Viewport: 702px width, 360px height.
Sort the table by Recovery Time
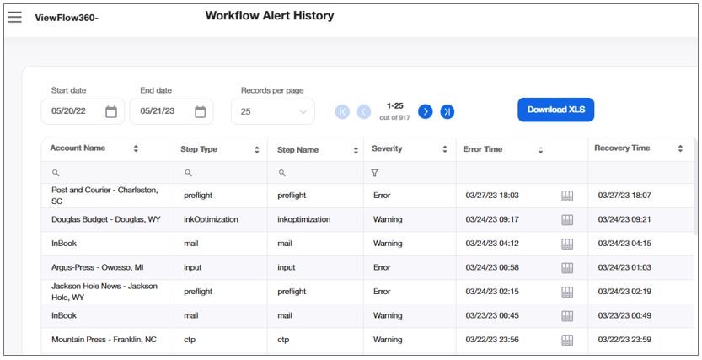[680, 148]
